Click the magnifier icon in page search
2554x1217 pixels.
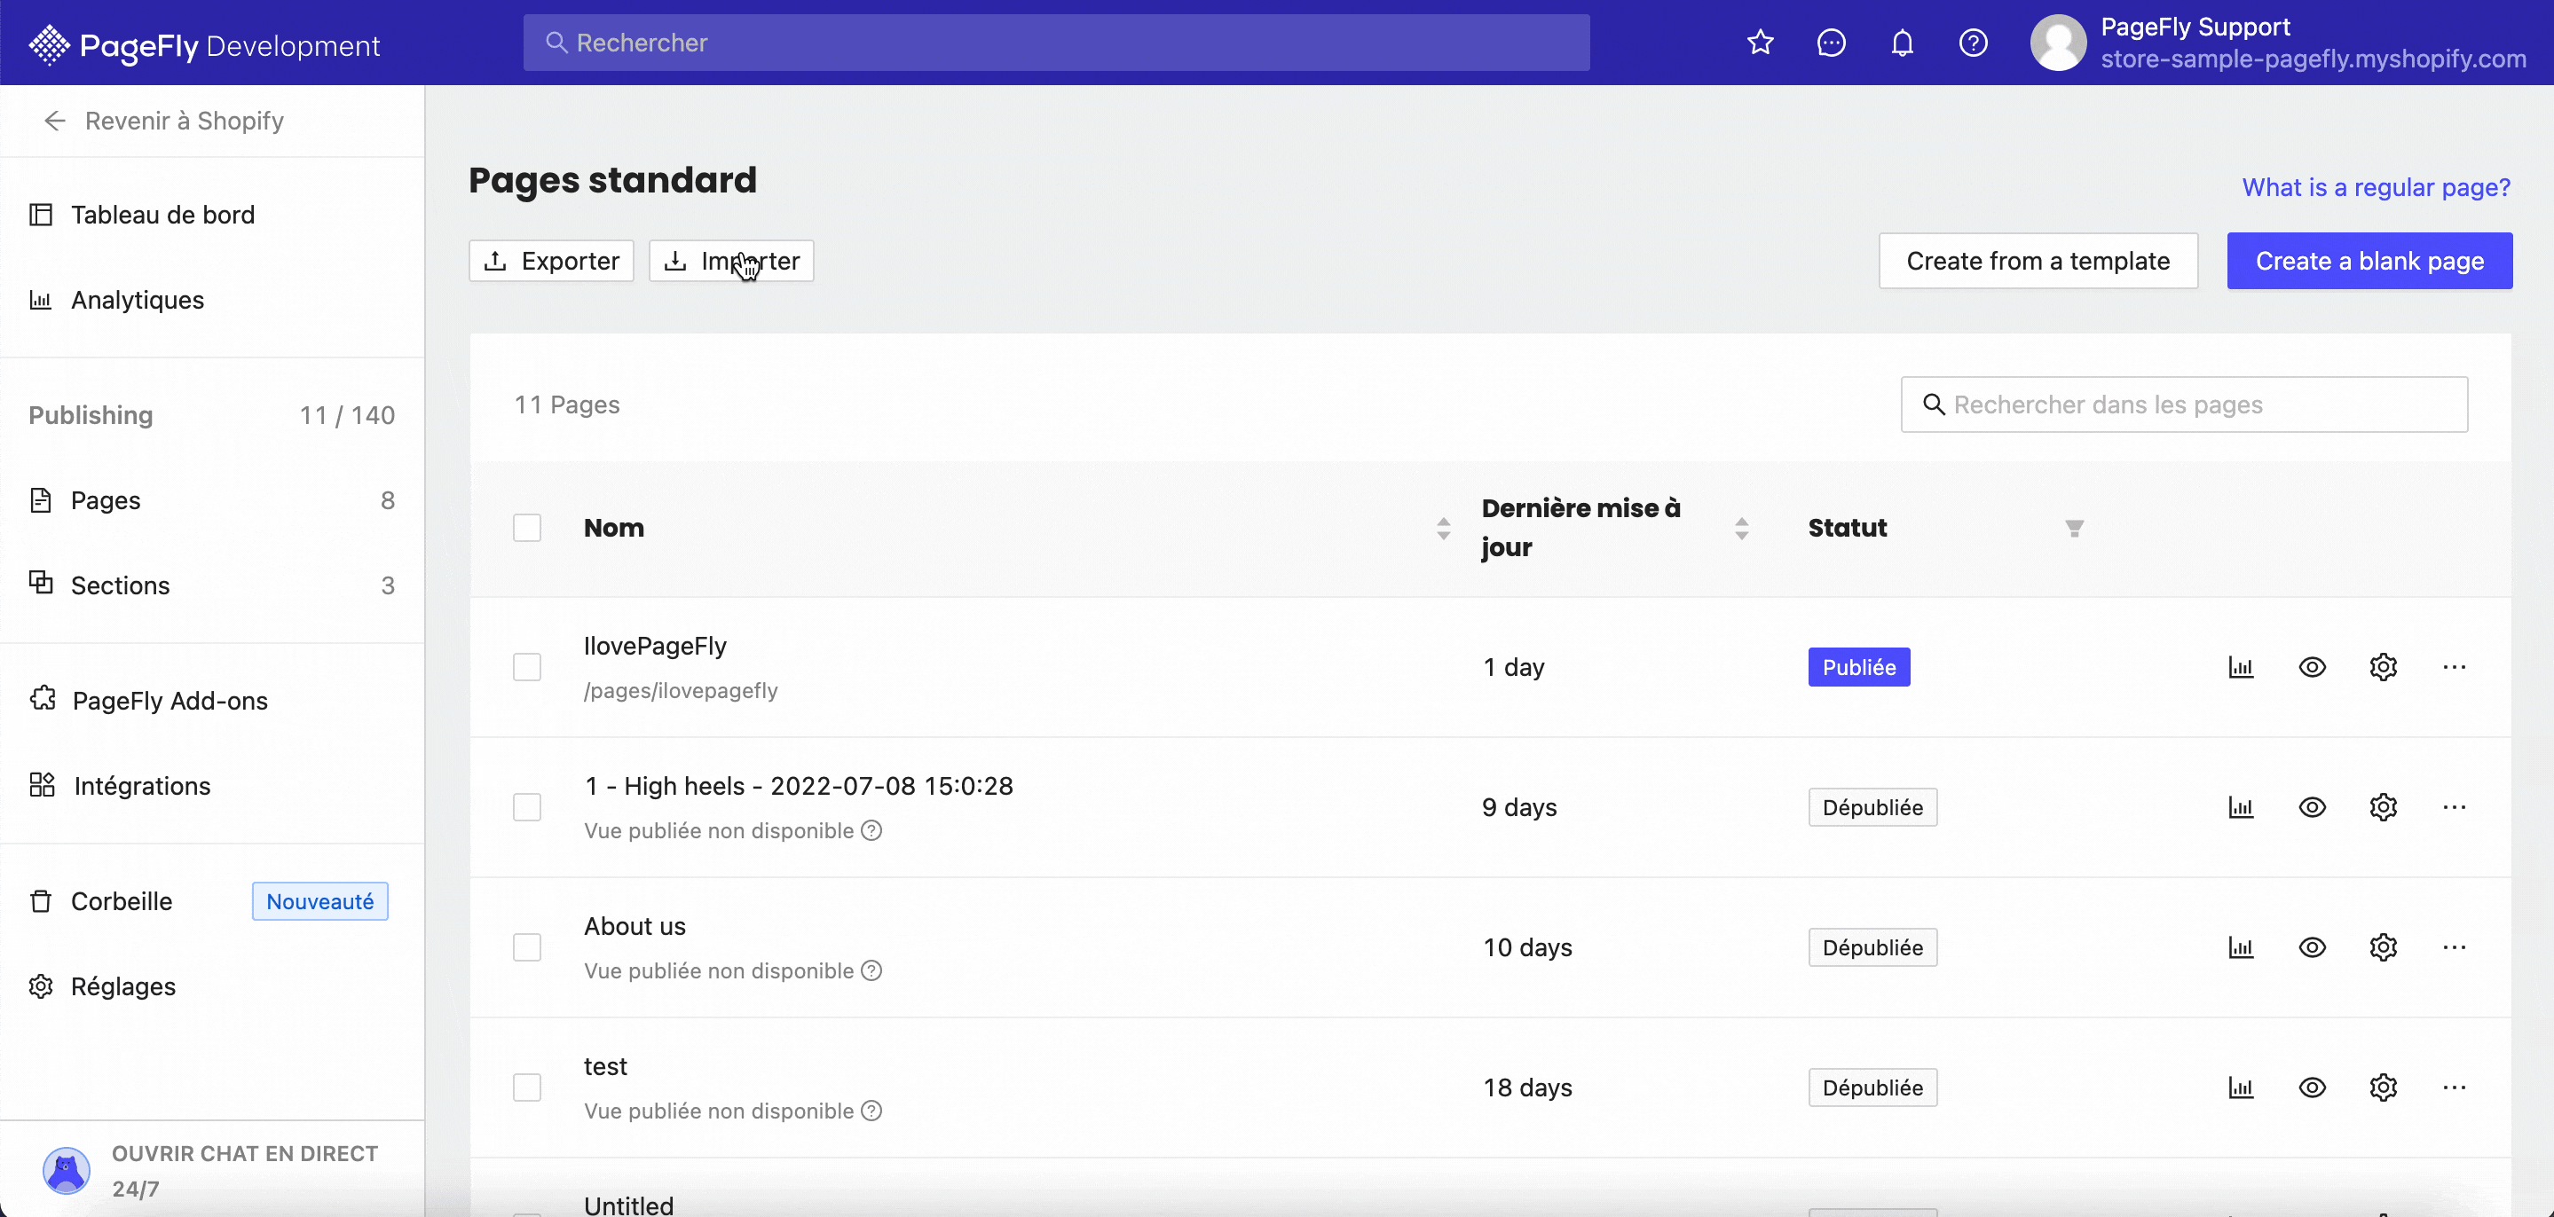pos(1934,404)
